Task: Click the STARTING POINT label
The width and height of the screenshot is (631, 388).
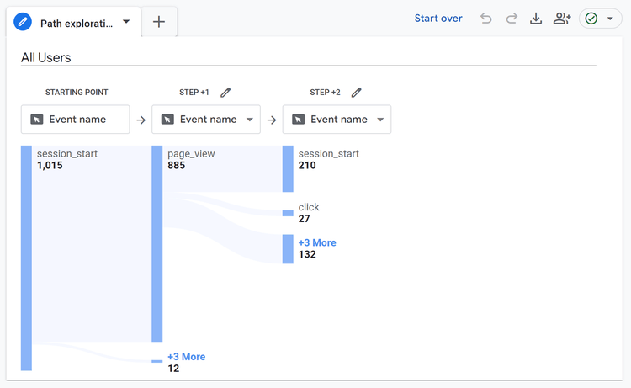Action: (77, 93)
